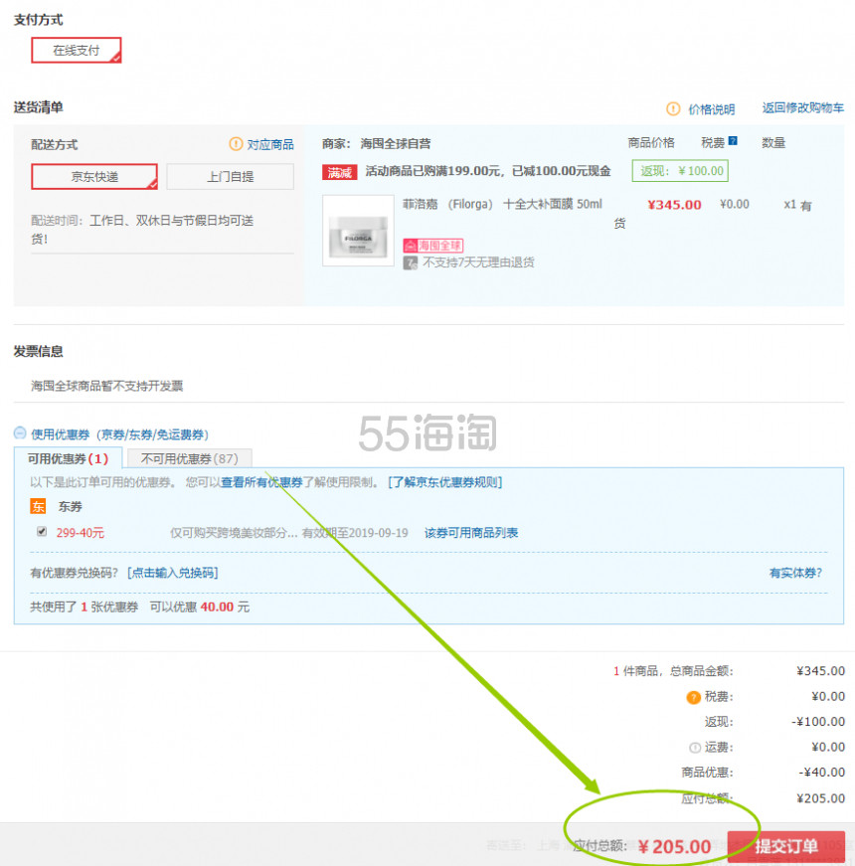Screen dimensions: 855x866
Task: Open the 对应商品 link
Action: tap(270, 145)
